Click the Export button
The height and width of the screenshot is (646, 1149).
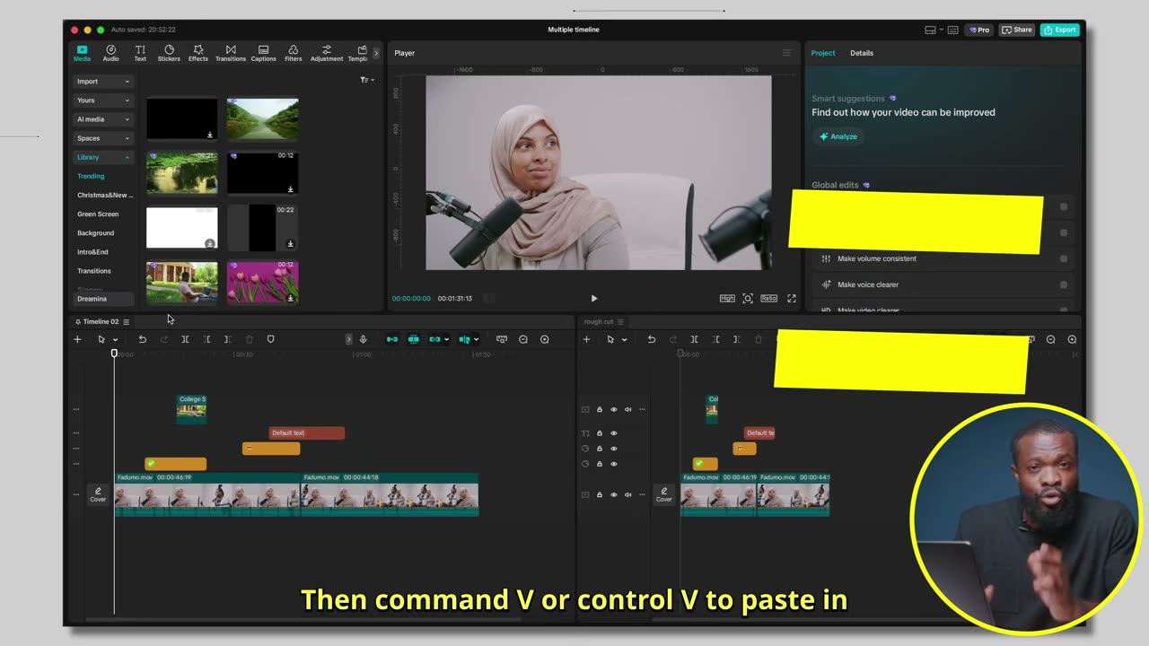click(x=1059, y=30)
